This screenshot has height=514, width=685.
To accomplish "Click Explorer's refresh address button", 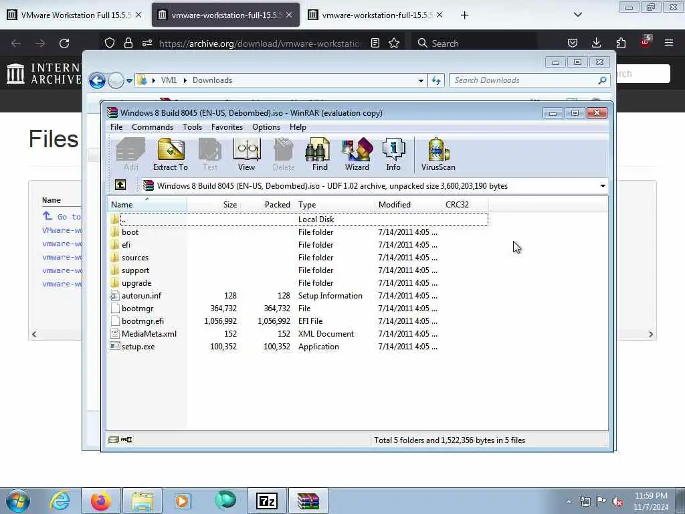I will (x=436, y=80).
